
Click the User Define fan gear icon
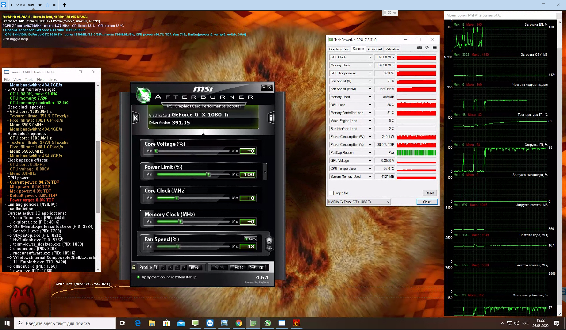269,244
